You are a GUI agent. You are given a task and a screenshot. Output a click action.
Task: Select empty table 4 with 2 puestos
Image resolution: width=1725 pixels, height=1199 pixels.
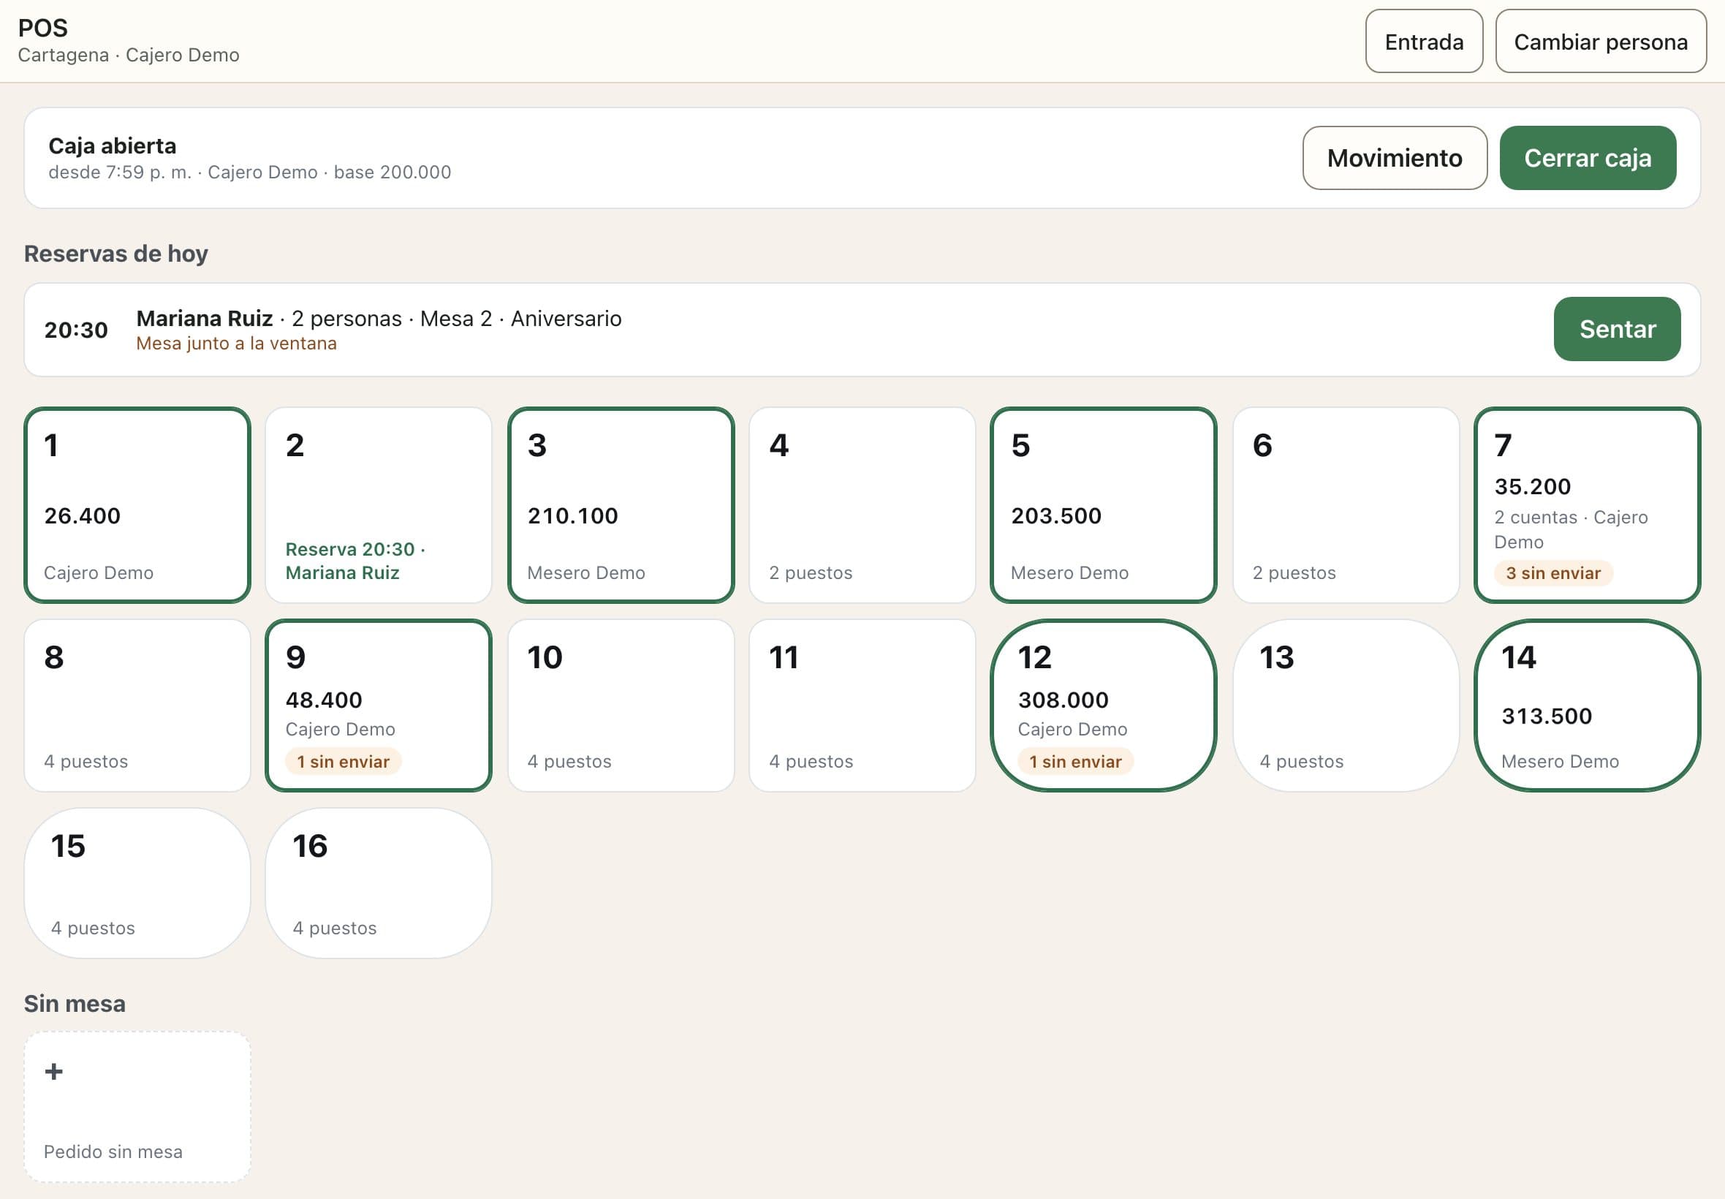pyautogui.click(x=862, y=505)
